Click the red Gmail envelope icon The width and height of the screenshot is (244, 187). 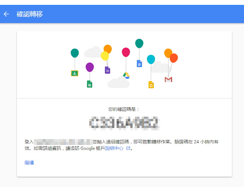(x=169, y=79)
